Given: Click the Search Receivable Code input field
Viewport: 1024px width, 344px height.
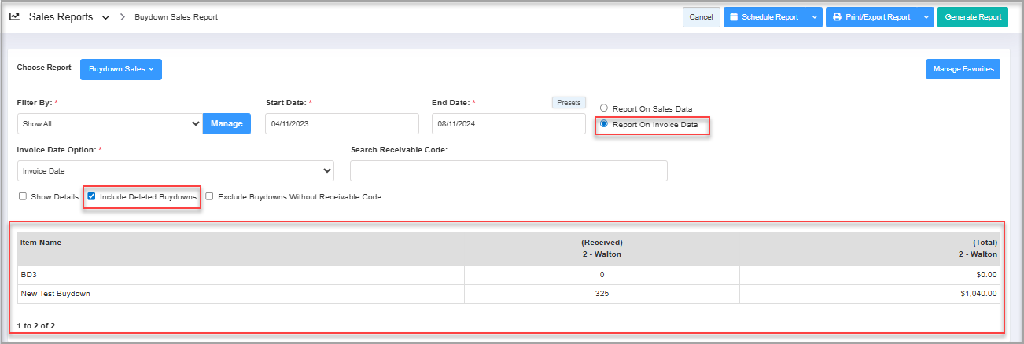Looking at the screenshot, I should point(508,170).
